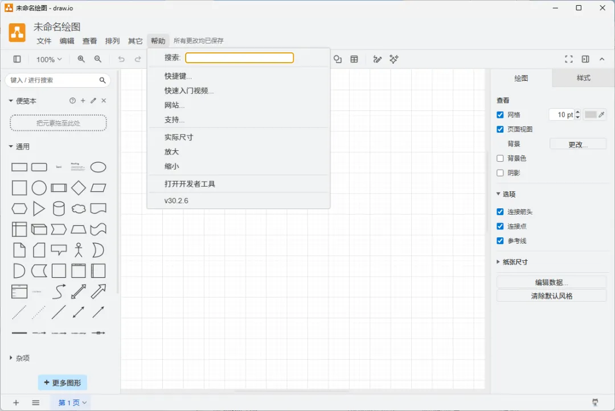Switch to the 样式 tab
Image resolution: width=615 pixels, height=411 pixels.
583,78
